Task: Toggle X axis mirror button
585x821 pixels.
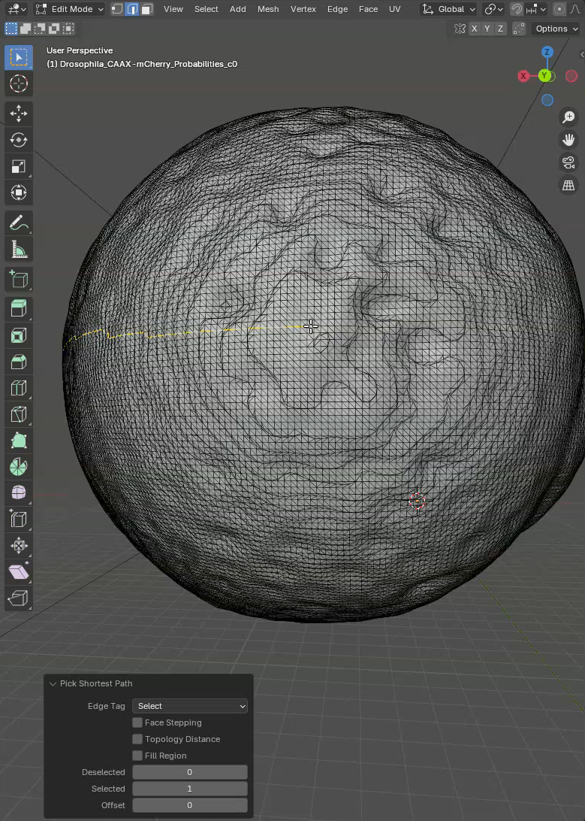Action: [475, 29]
